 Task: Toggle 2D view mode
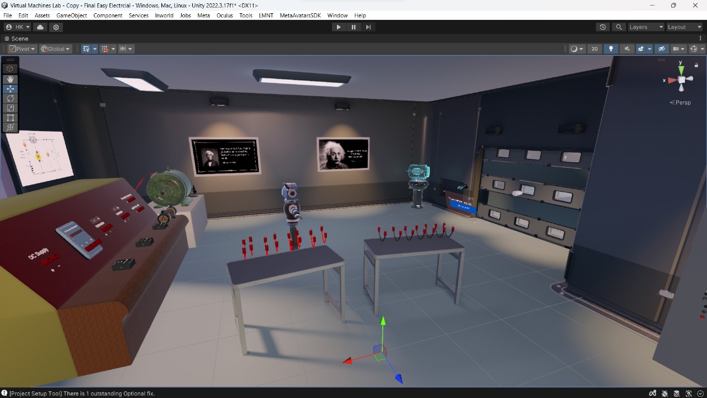[594, 49]
